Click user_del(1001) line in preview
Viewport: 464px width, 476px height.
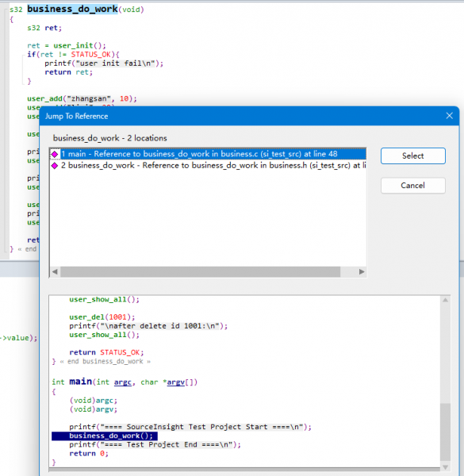[102, 317]
